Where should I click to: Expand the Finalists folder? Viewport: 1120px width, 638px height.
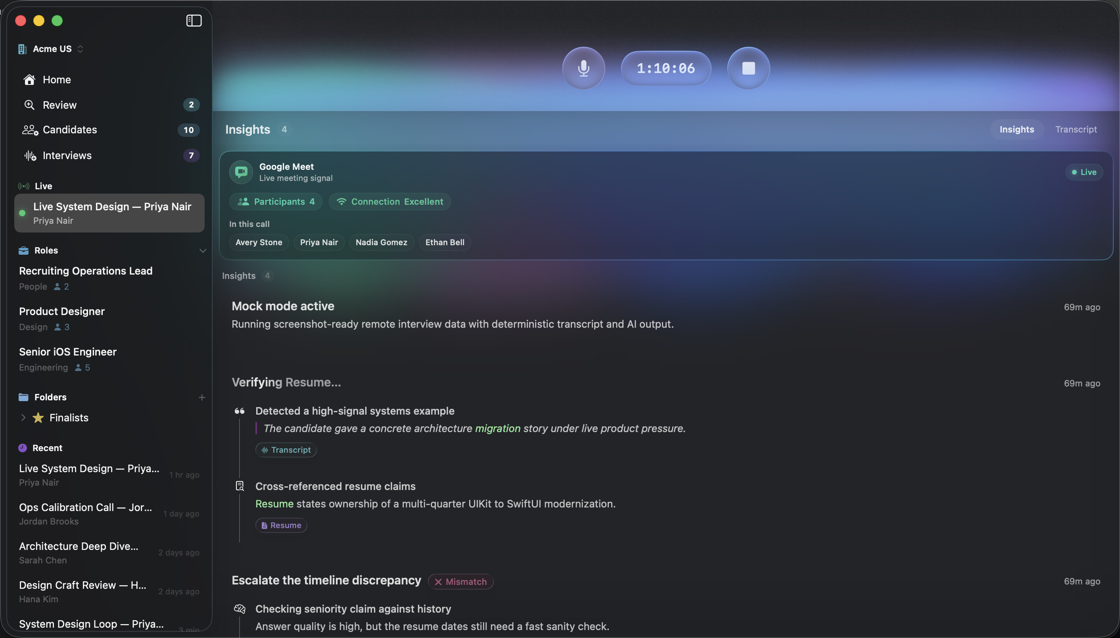tap(23, 417)
